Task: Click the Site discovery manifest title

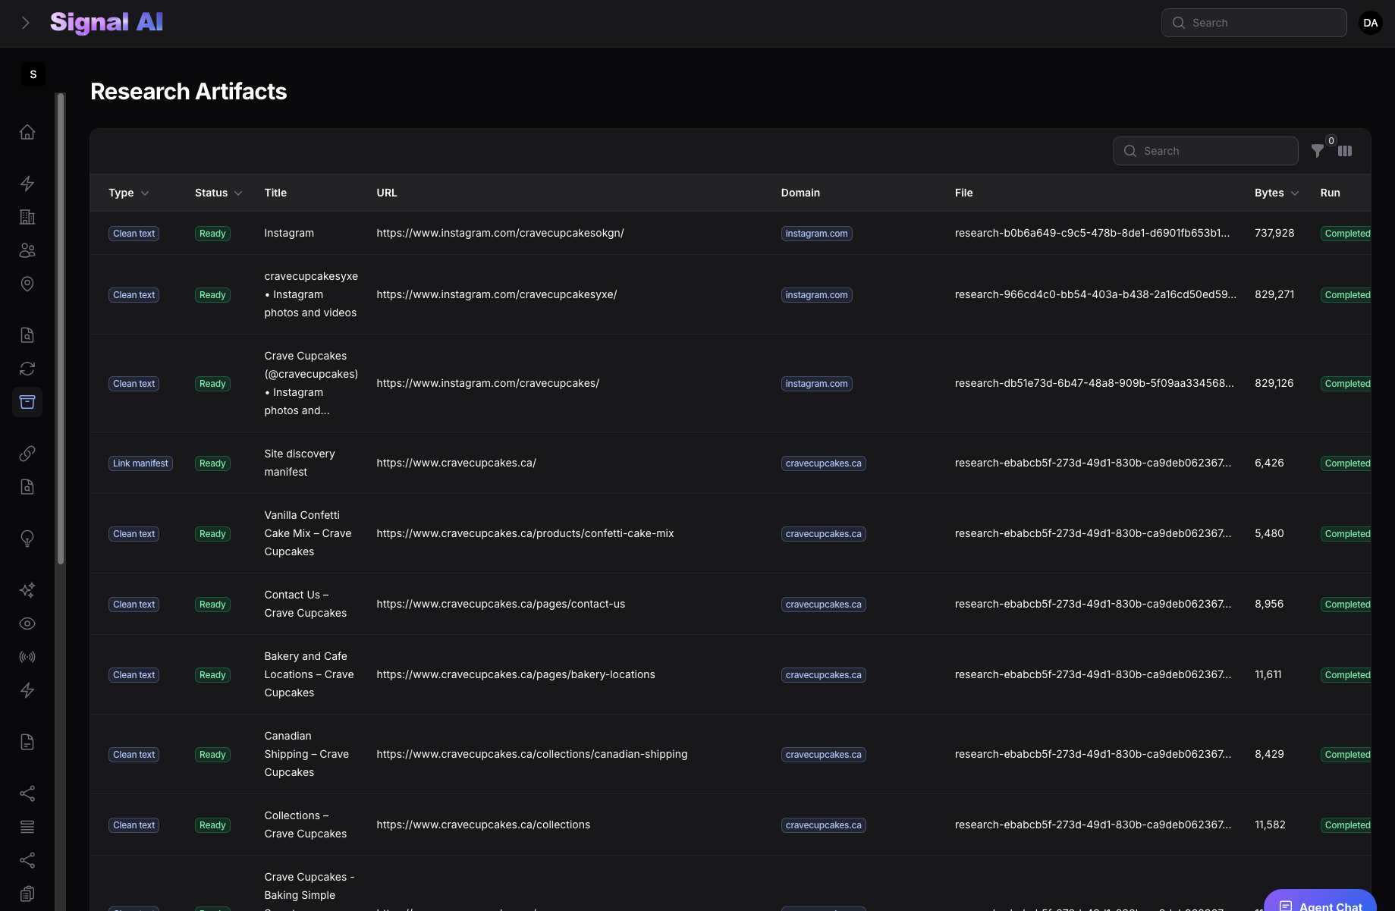Action: coord(300,463)
